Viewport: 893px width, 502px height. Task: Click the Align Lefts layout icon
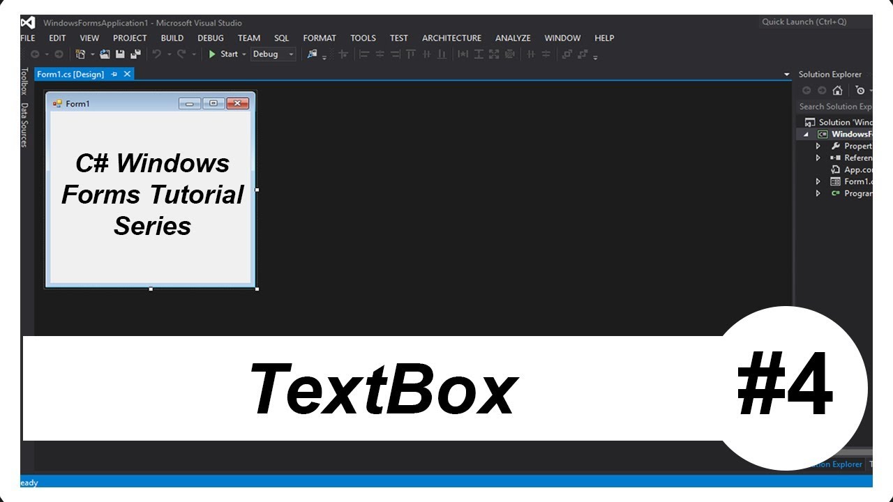tap(363, 54)
